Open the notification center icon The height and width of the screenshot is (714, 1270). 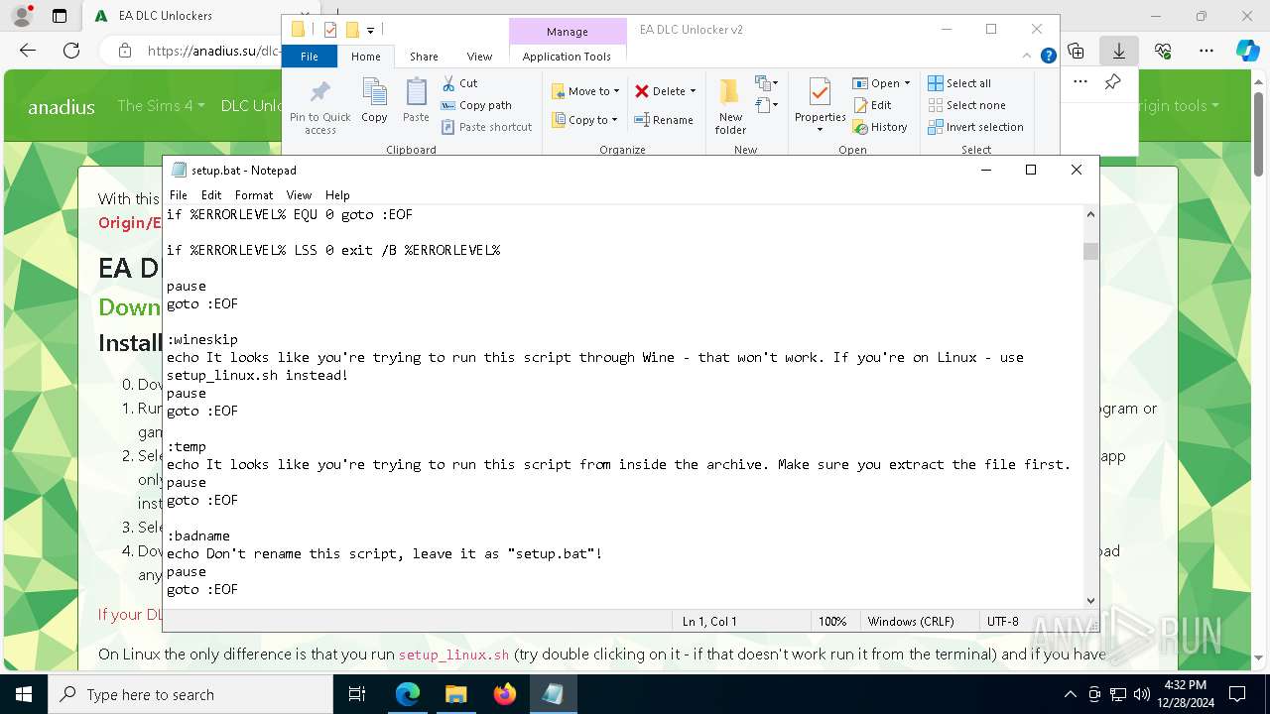tap(1238, 694)
